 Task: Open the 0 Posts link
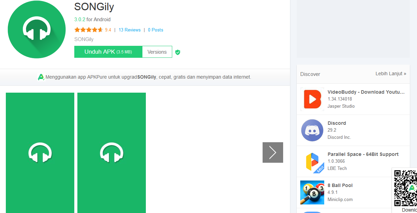click(x=155, y=30)
